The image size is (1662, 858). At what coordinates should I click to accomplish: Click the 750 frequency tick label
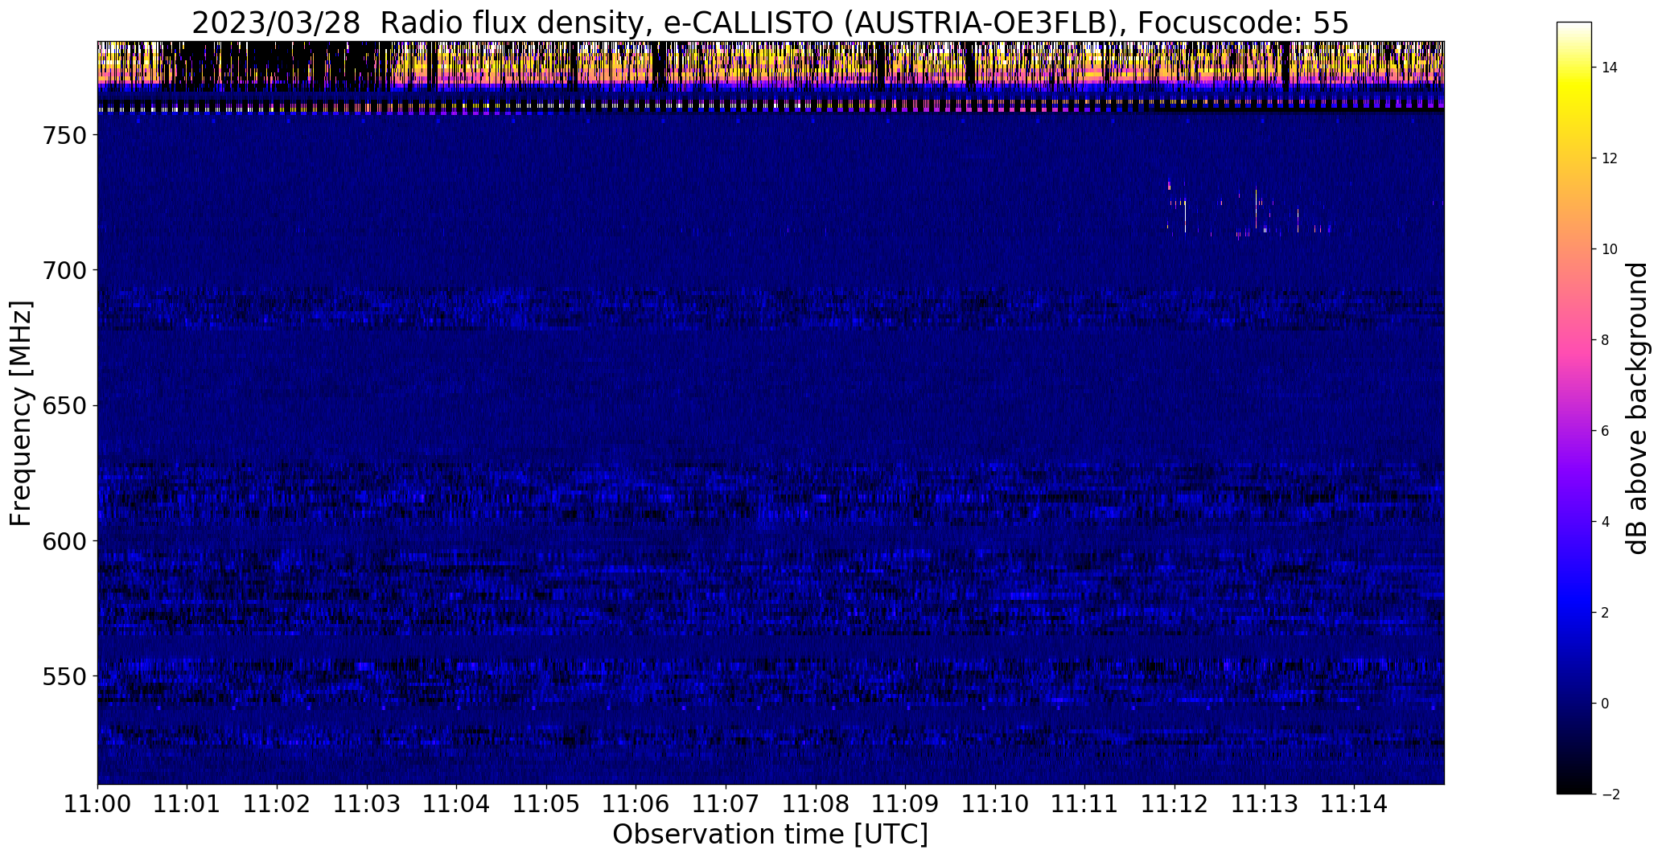pyautogui.click(x=64, y=135)
